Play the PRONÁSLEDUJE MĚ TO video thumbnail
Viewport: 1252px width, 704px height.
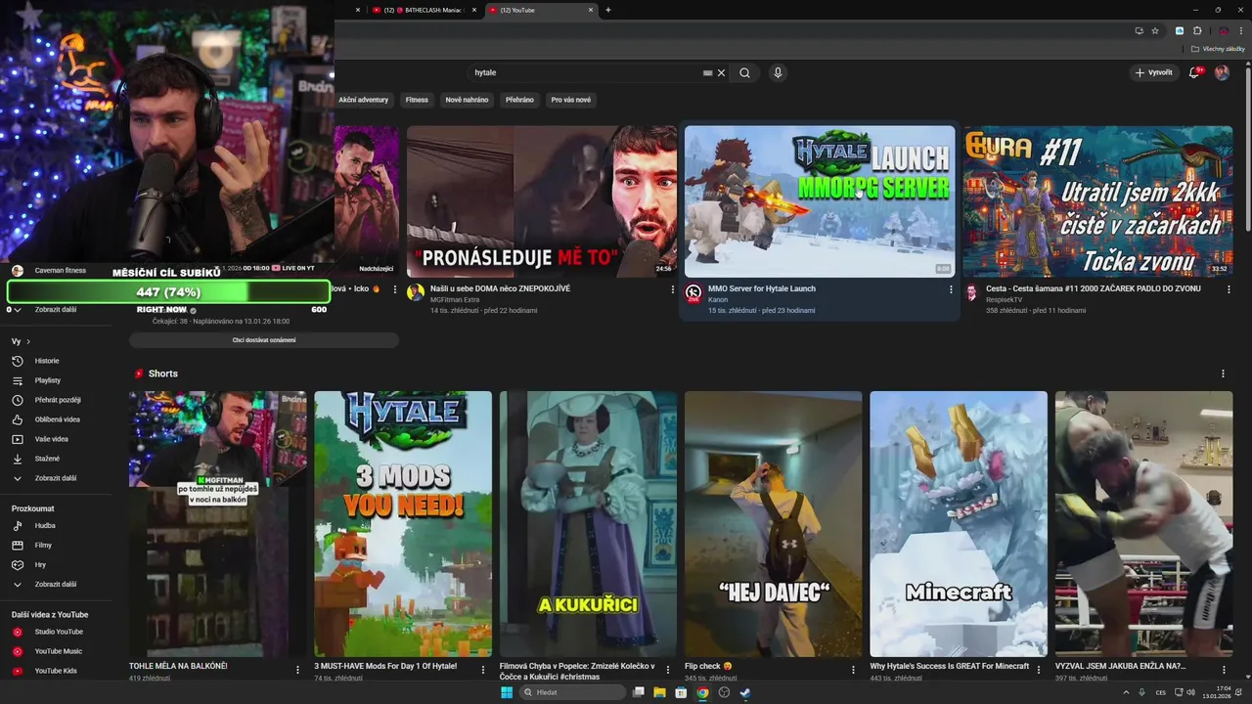(542, 201)
